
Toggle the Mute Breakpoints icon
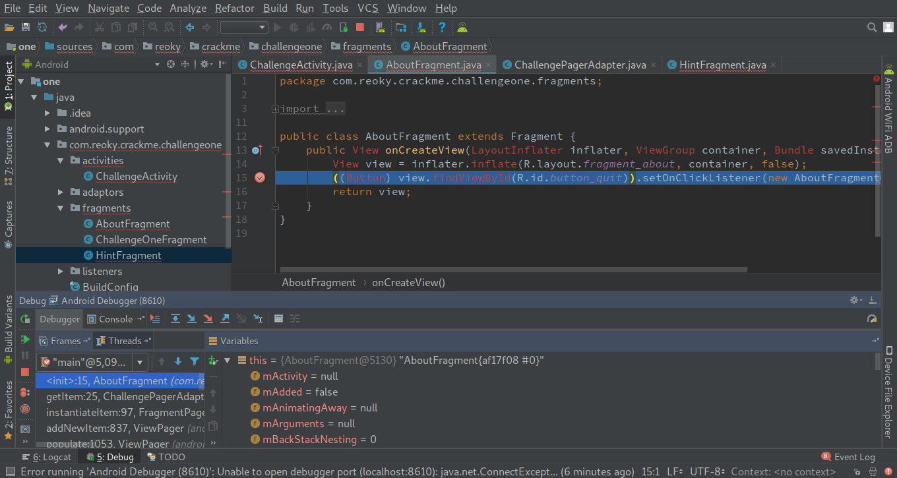tap(25, 409)
